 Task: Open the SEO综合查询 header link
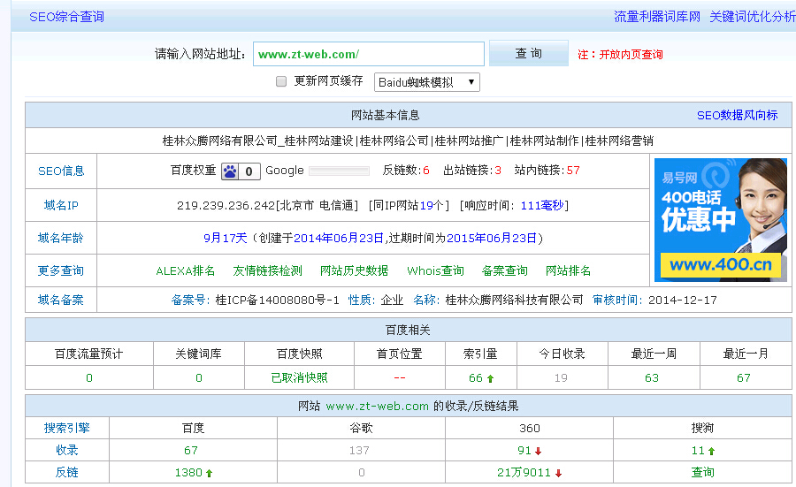66,17
